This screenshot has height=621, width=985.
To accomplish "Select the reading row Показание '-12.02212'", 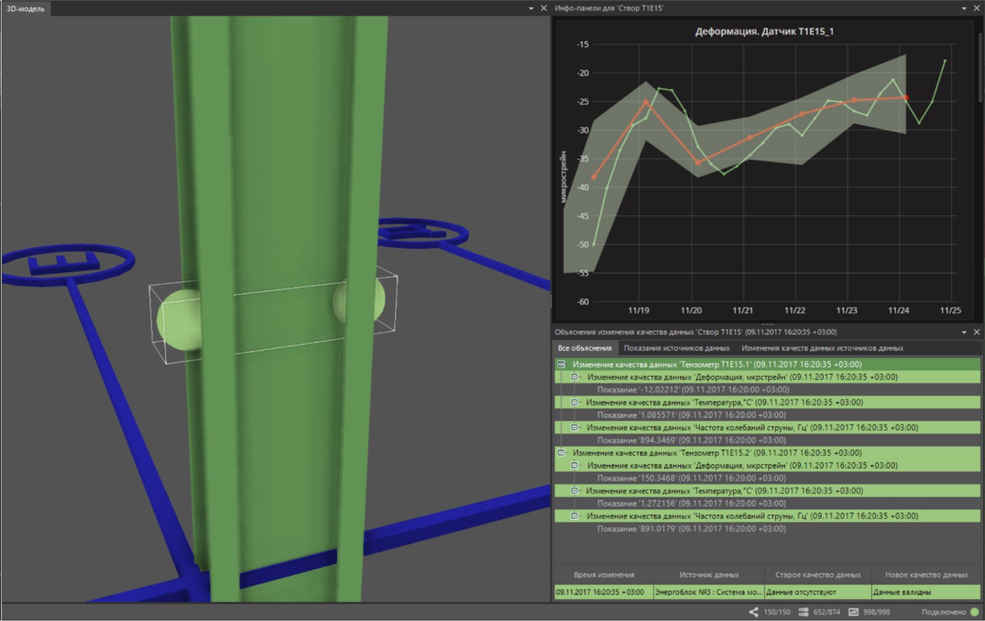I will point(693,390).
